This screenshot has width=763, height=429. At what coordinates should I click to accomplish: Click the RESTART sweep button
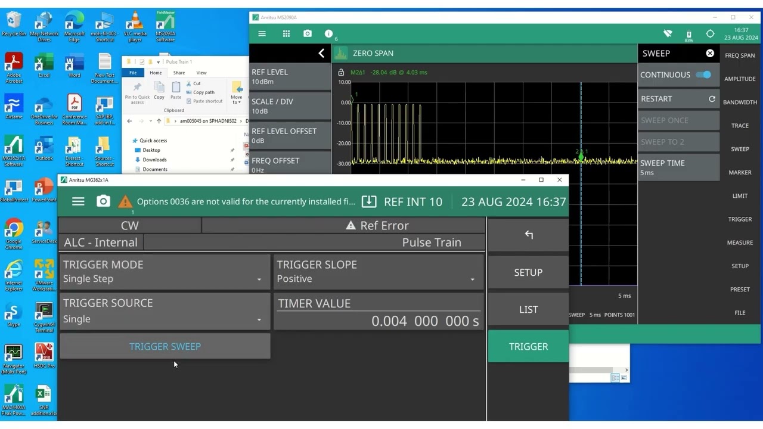pos(678,99)
